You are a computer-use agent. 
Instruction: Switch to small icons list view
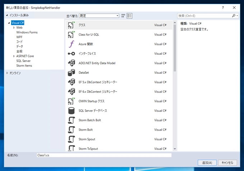click(130, 16)
